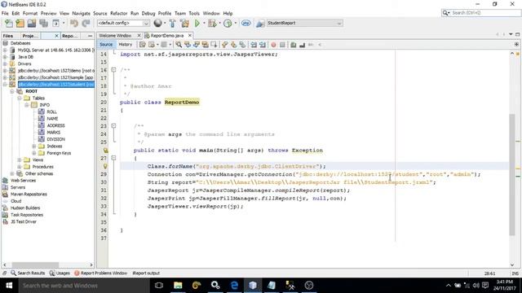Image resolution: width=522 pixels, height=293 pixels.
Task: Open the Refactor menu
Action: tap(119, 13)
